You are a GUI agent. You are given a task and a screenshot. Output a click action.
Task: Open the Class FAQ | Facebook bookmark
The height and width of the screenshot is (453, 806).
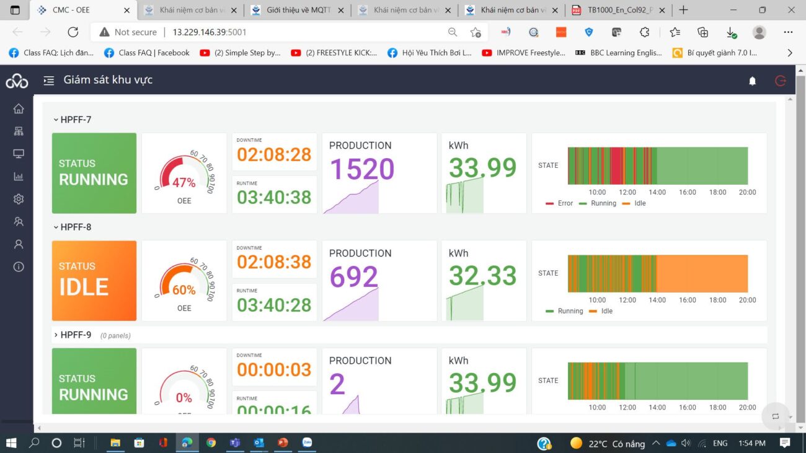tap(148, 53)
